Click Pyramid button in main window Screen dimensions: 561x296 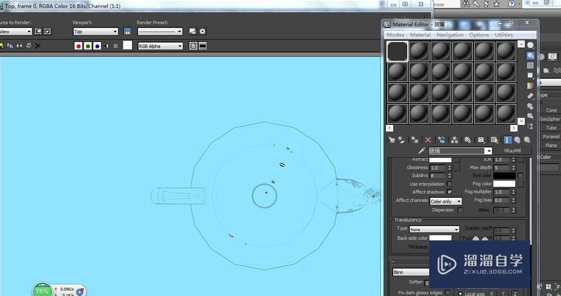[551, 136]
